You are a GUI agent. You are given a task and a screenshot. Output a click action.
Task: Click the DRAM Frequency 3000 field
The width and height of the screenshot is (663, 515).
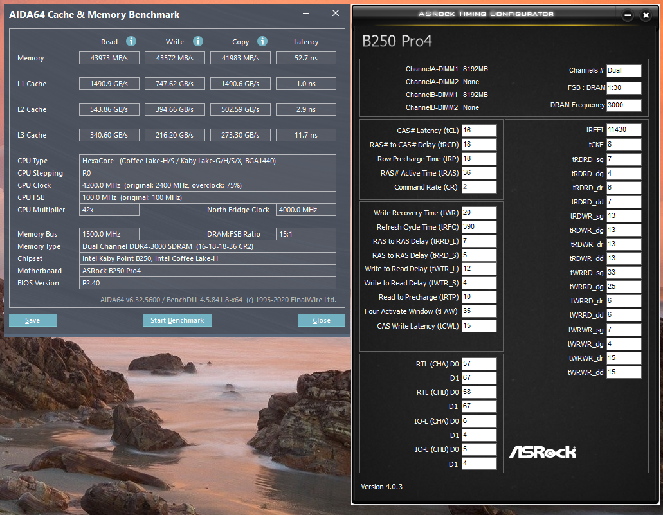tap(624, 105)
